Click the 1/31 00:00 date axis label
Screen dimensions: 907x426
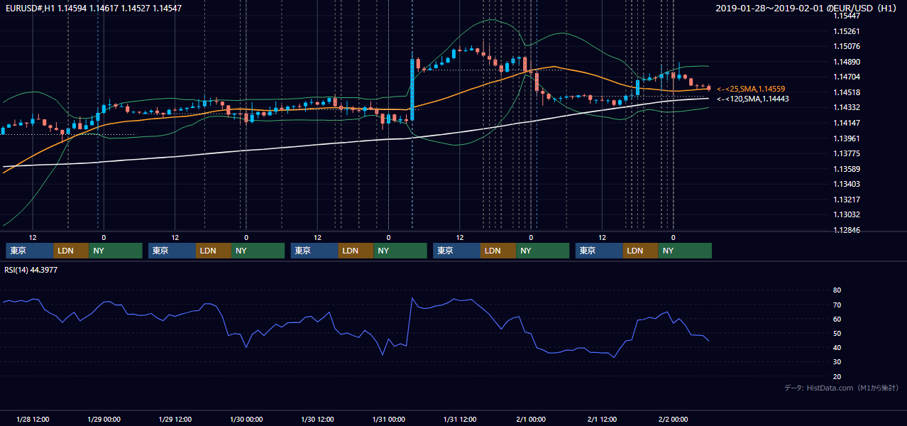tap(388, 419)
